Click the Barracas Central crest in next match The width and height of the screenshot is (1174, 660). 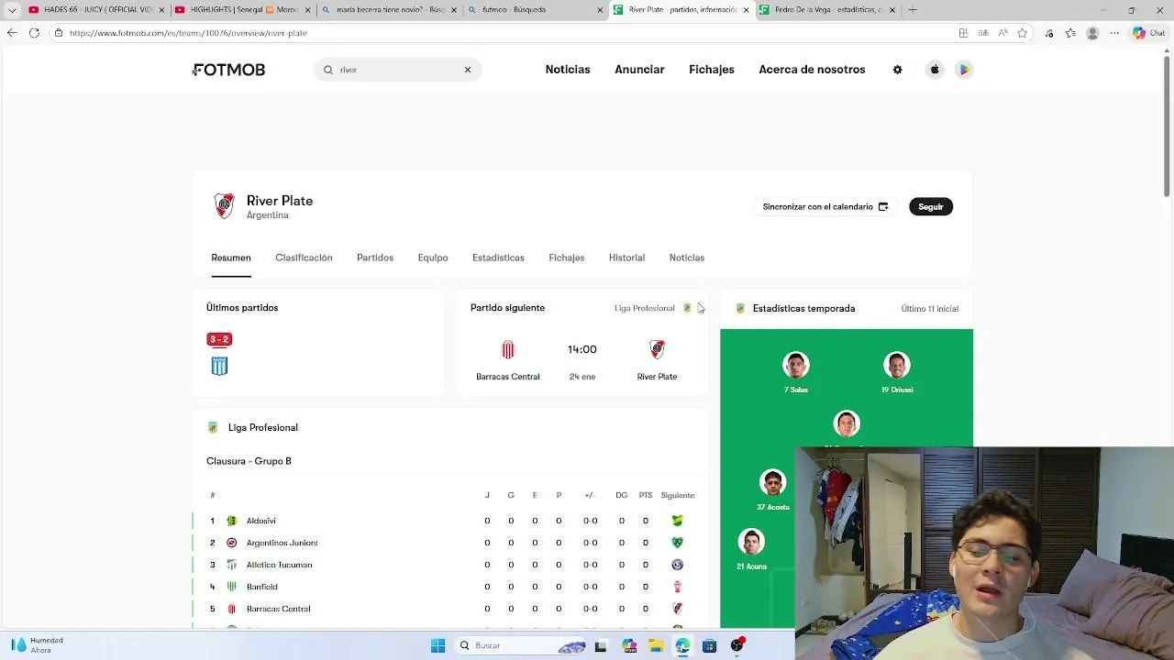coord(508,349)
